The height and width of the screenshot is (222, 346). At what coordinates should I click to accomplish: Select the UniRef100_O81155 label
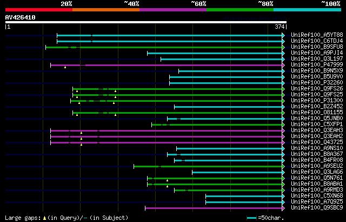[317, 113]
